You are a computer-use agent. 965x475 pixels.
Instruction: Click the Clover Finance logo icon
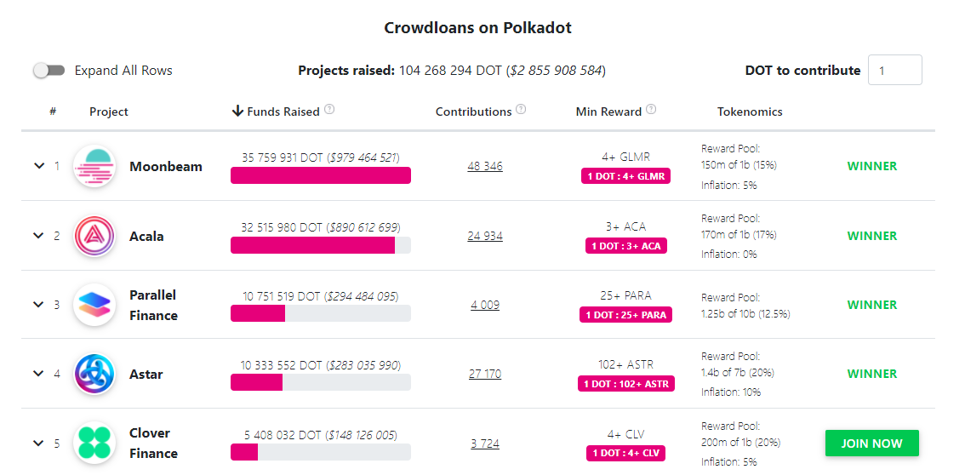click(94, 443)
